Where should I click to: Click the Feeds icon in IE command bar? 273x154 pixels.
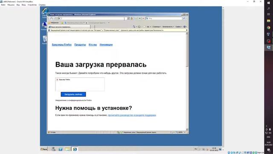coord(139,27)
